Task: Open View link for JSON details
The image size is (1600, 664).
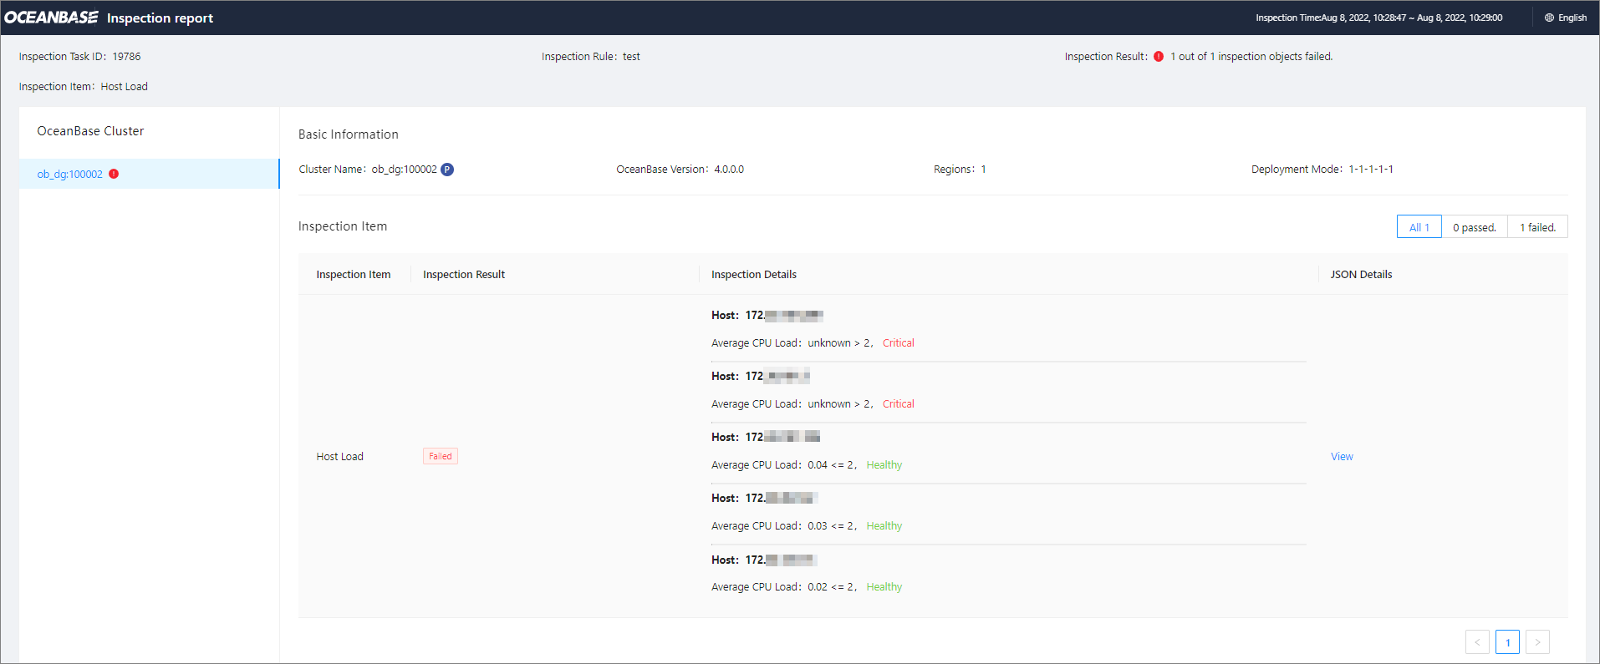Action: (x=1342, y=457)
